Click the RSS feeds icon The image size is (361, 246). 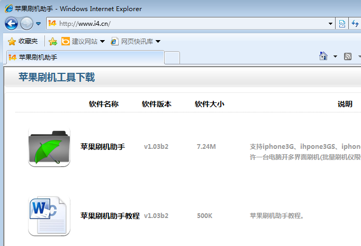click(x=348, y=56)
